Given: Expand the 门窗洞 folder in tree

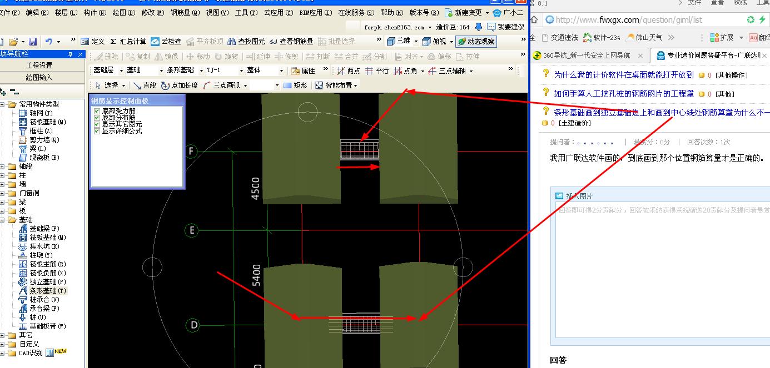Looking at the screenshot, I should click(x=3, y=193).
